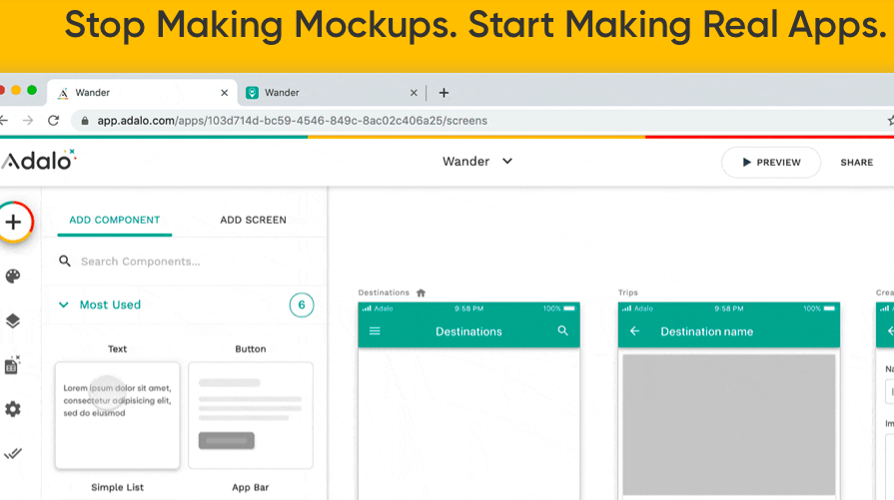Click the Destination name app bar title

coord(706,331)
